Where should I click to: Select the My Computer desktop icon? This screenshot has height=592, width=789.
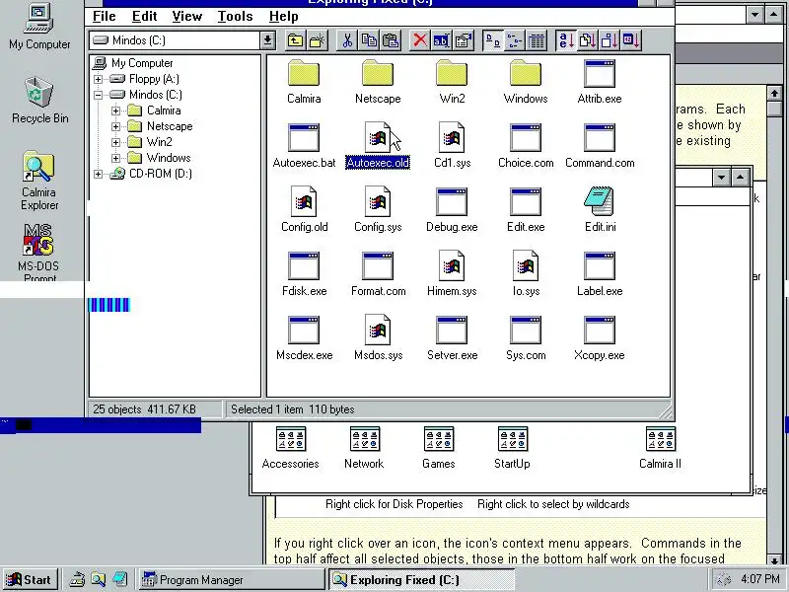(39, 27)
